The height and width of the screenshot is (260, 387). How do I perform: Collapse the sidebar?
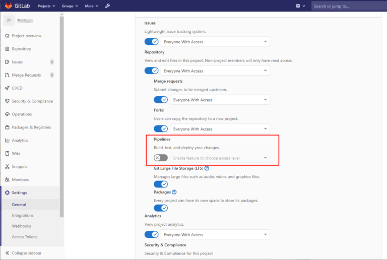point(26,253)
